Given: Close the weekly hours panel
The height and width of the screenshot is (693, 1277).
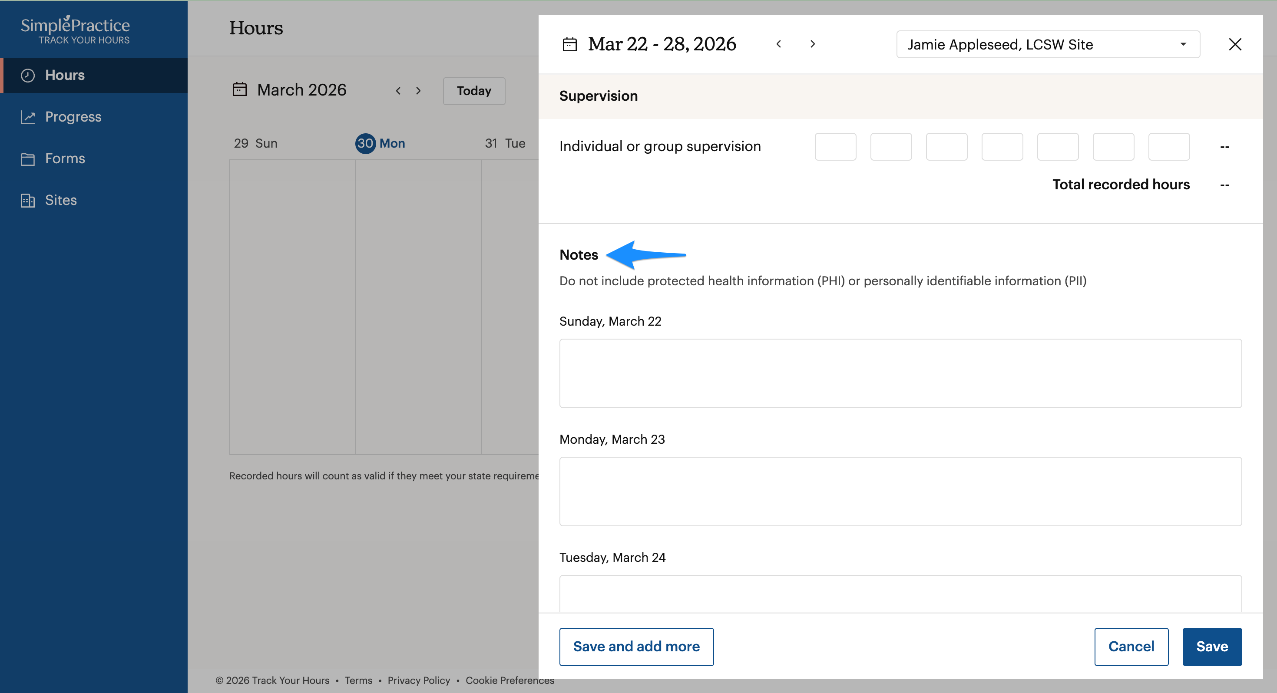Looking at the screenshot, I should pyautogui.click(x=1235, y=45).
